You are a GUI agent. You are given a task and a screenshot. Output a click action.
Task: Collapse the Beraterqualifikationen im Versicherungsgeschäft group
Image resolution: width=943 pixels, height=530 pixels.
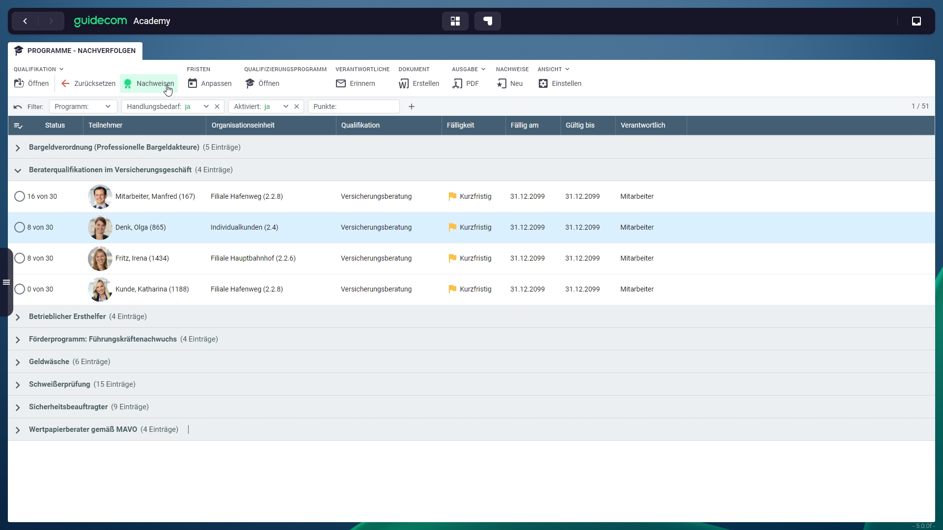coord(18,170)
